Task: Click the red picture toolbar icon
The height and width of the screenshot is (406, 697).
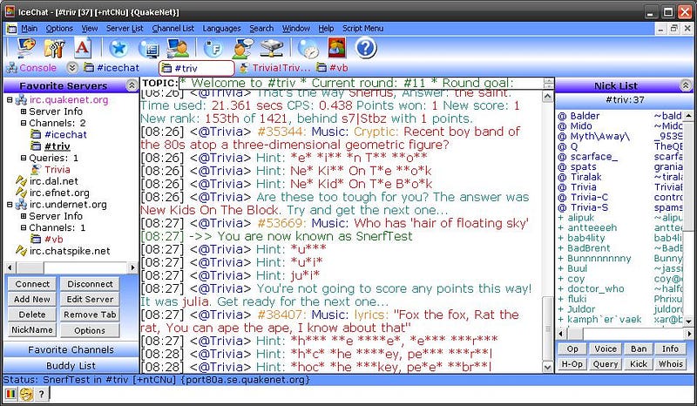Action: tap(337, 48)
